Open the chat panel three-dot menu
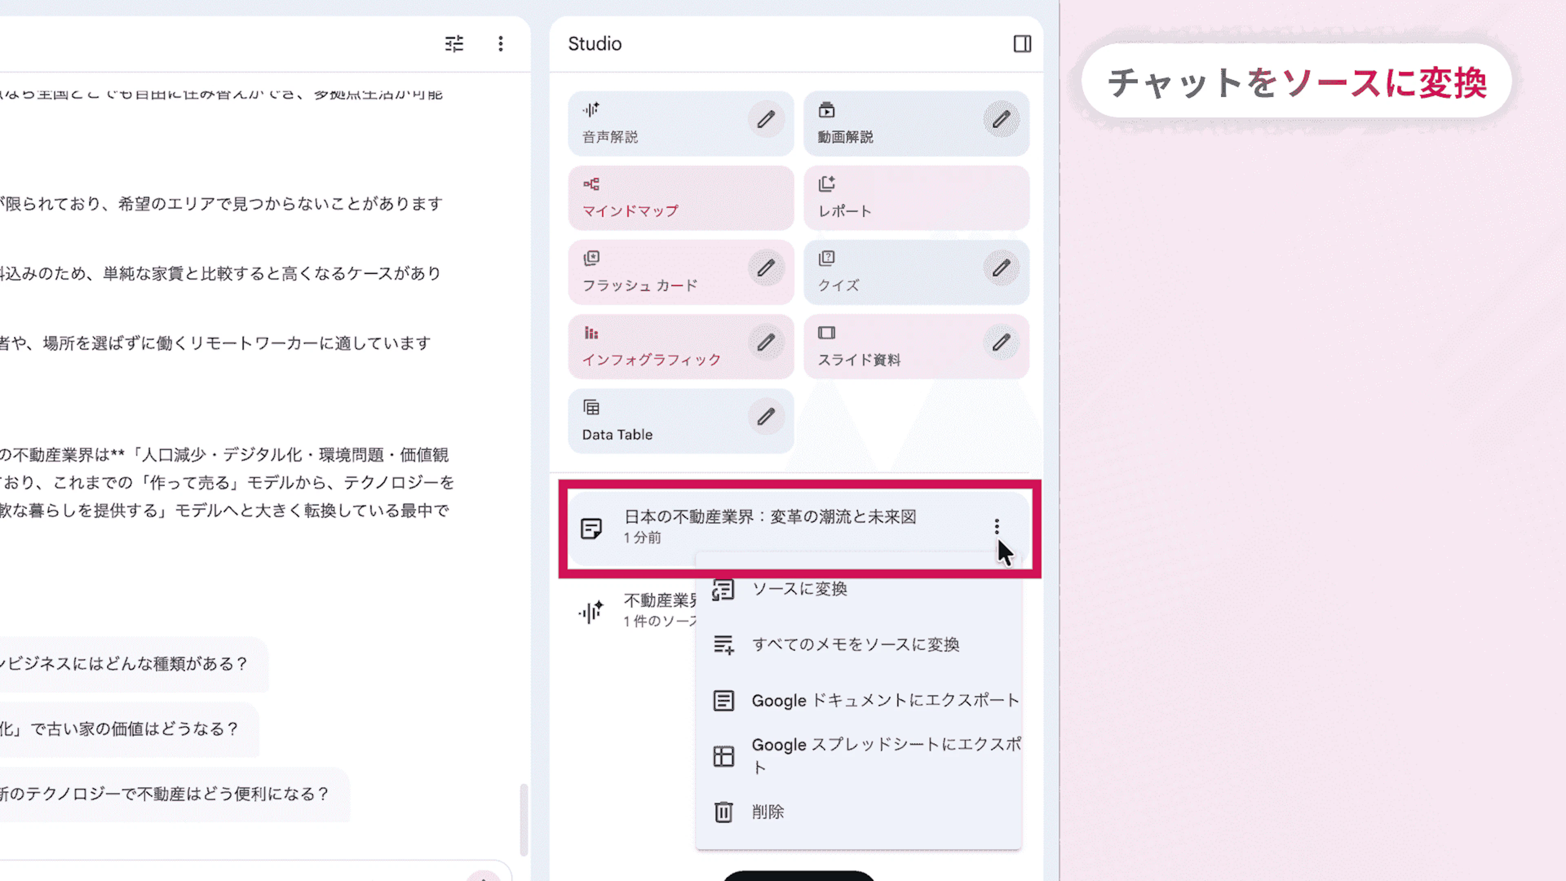 point(500,44)
